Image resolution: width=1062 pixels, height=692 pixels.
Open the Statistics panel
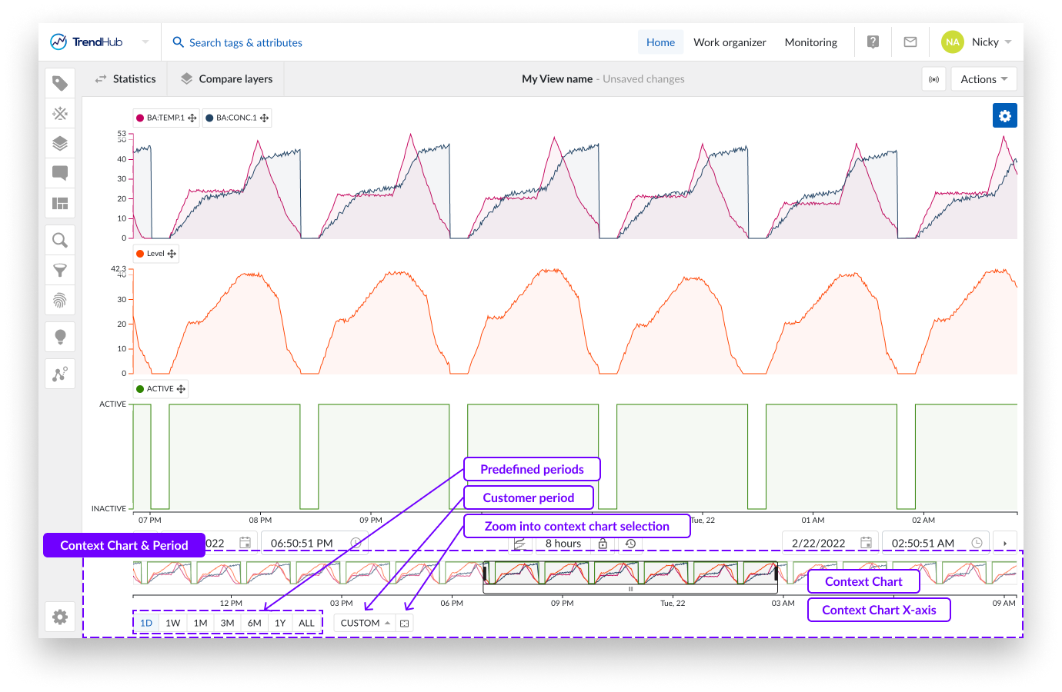pyautogui.click(x=125, y=79)
